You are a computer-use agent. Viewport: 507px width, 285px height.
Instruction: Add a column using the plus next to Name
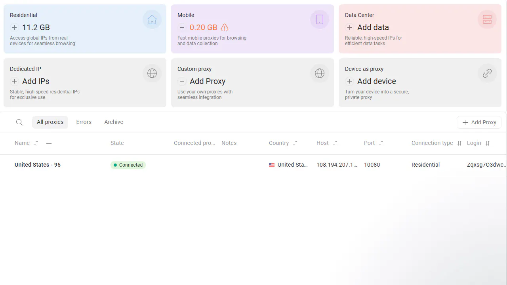tap(49, 143)
